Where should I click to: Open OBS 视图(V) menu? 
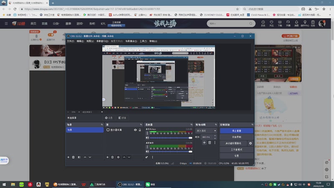(90, 41)
